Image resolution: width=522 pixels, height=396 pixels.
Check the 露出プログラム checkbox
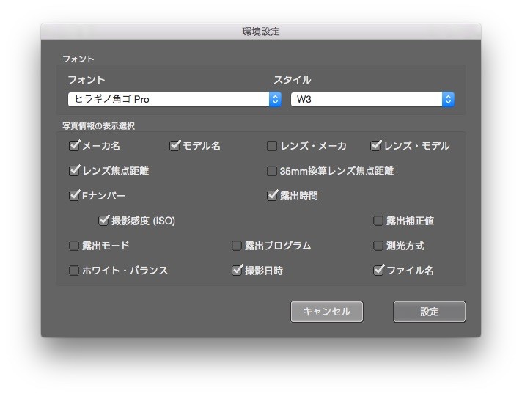(x=236, y=246)
